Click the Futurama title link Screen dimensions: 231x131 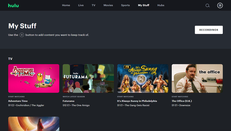pyautogui.click(x=68, y=101)
